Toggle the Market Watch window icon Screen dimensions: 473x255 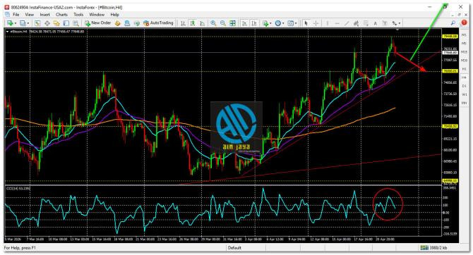click(x=37, y=23)
